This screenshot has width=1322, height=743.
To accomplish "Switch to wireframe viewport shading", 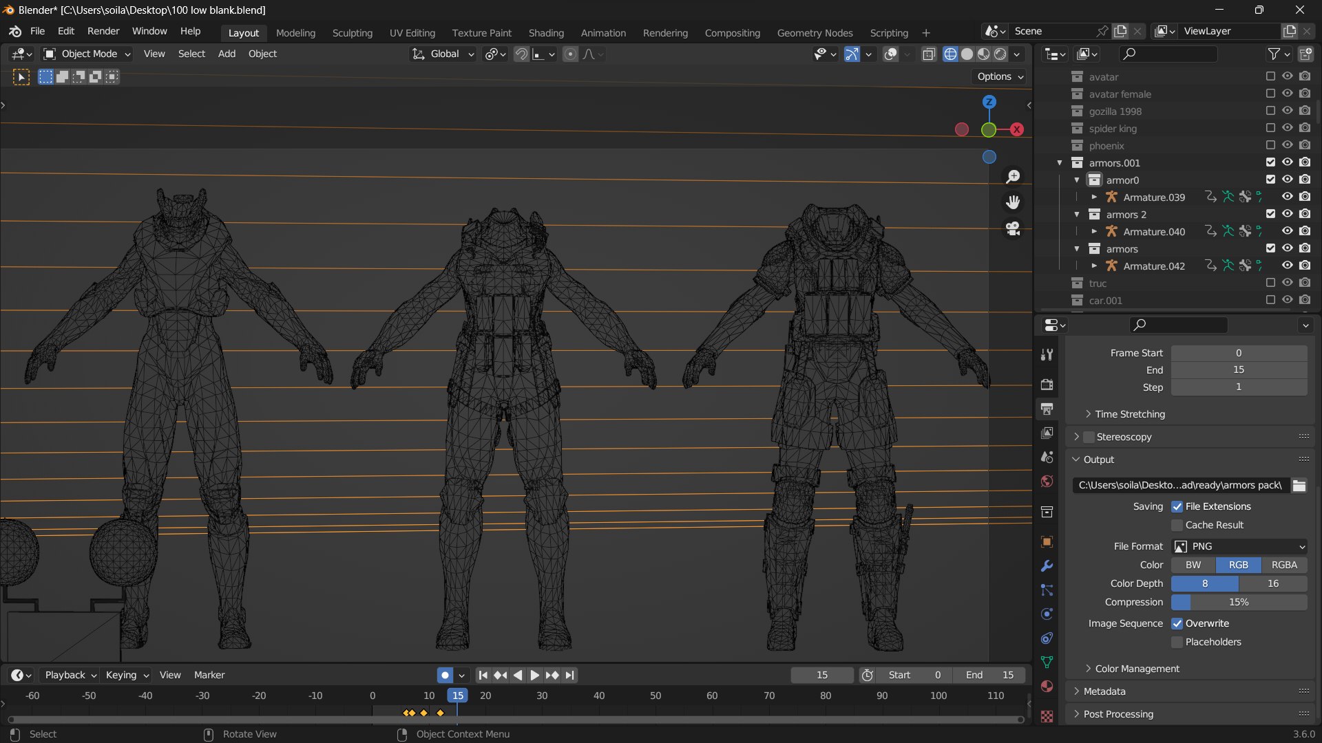I will pyautogui.click(x=950, y=54).
